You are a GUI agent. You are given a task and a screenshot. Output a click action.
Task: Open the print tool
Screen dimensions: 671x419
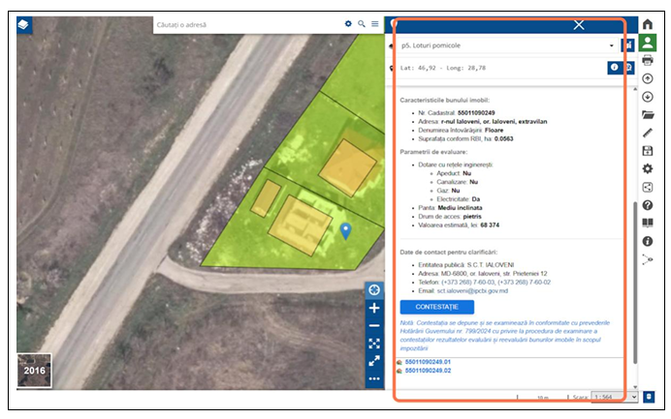point(648,60)
